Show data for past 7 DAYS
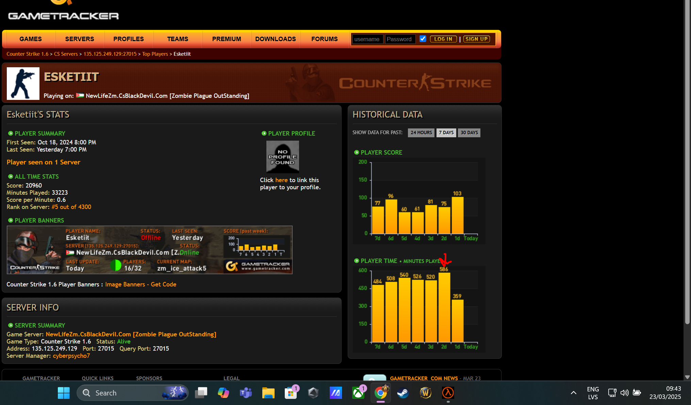Image resolution: width=691 pixels, height=405 pixels. (x=446, y=133)
